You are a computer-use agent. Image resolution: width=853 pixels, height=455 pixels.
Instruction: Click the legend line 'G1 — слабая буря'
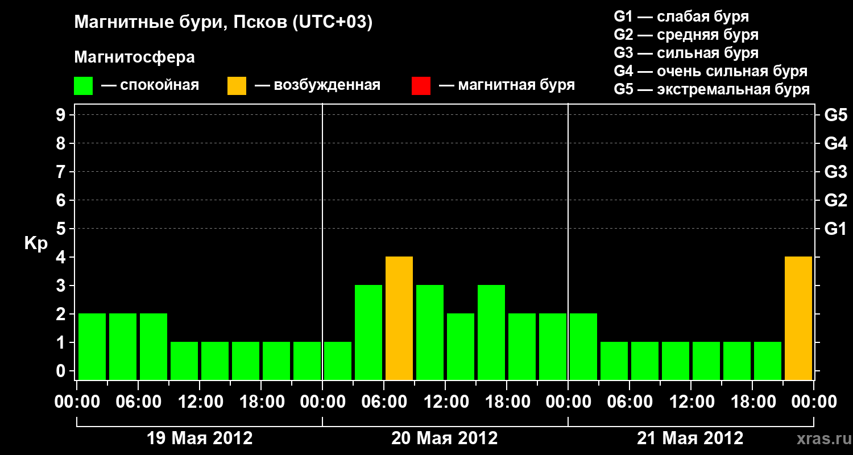681,16
